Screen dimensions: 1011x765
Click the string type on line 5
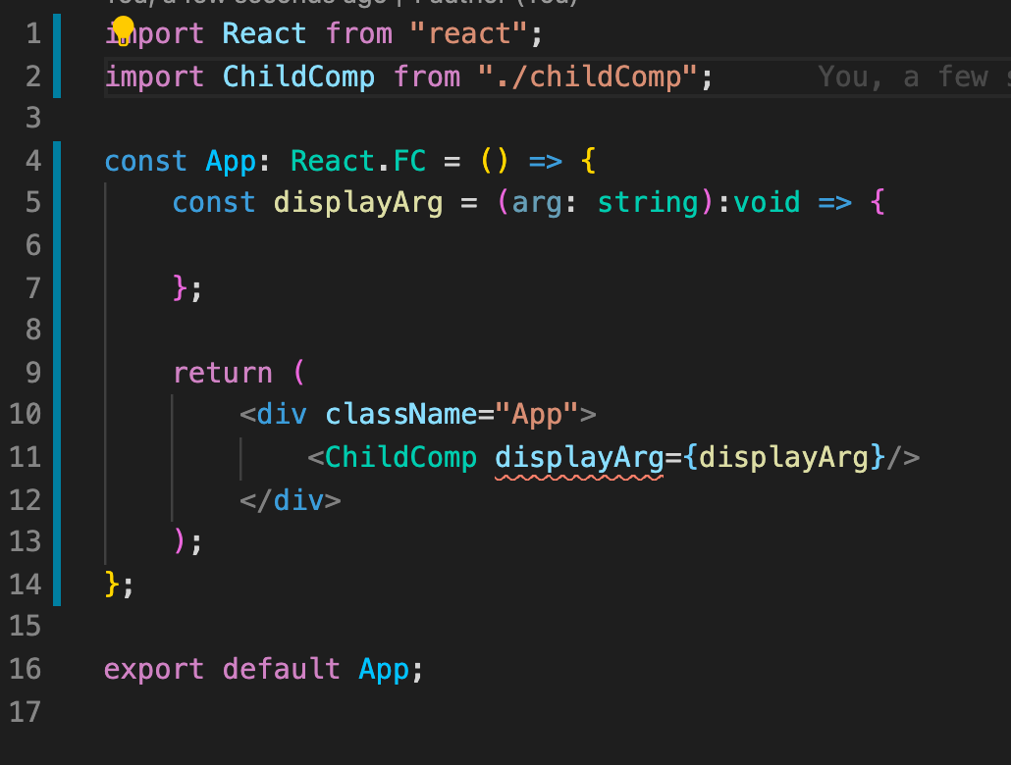tap(648, 202)
